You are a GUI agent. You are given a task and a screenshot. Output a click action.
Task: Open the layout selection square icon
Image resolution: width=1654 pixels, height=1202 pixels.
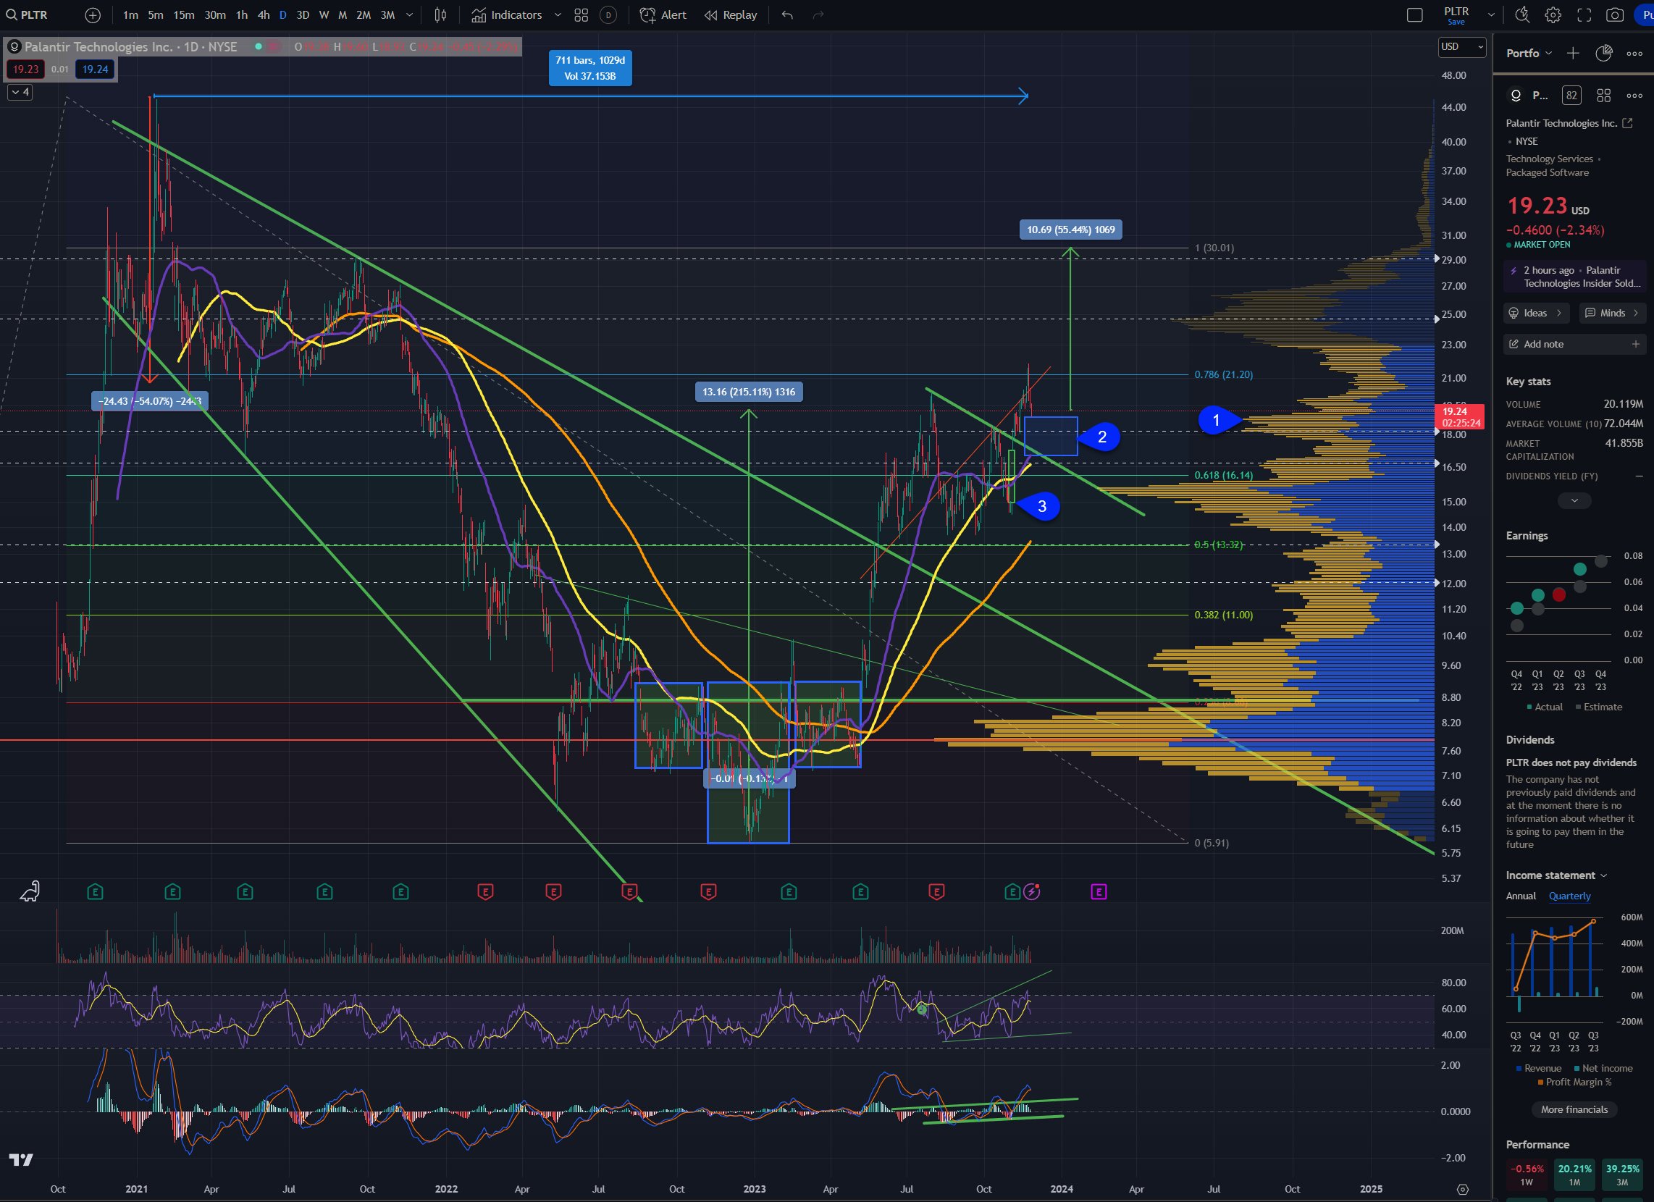1414,14
